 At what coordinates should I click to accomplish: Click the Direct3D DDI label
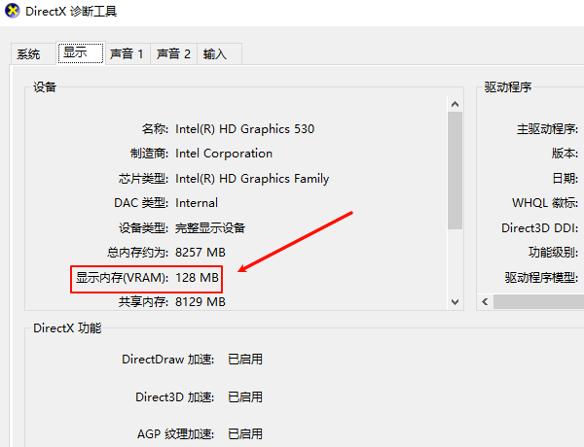click(540, 228)
